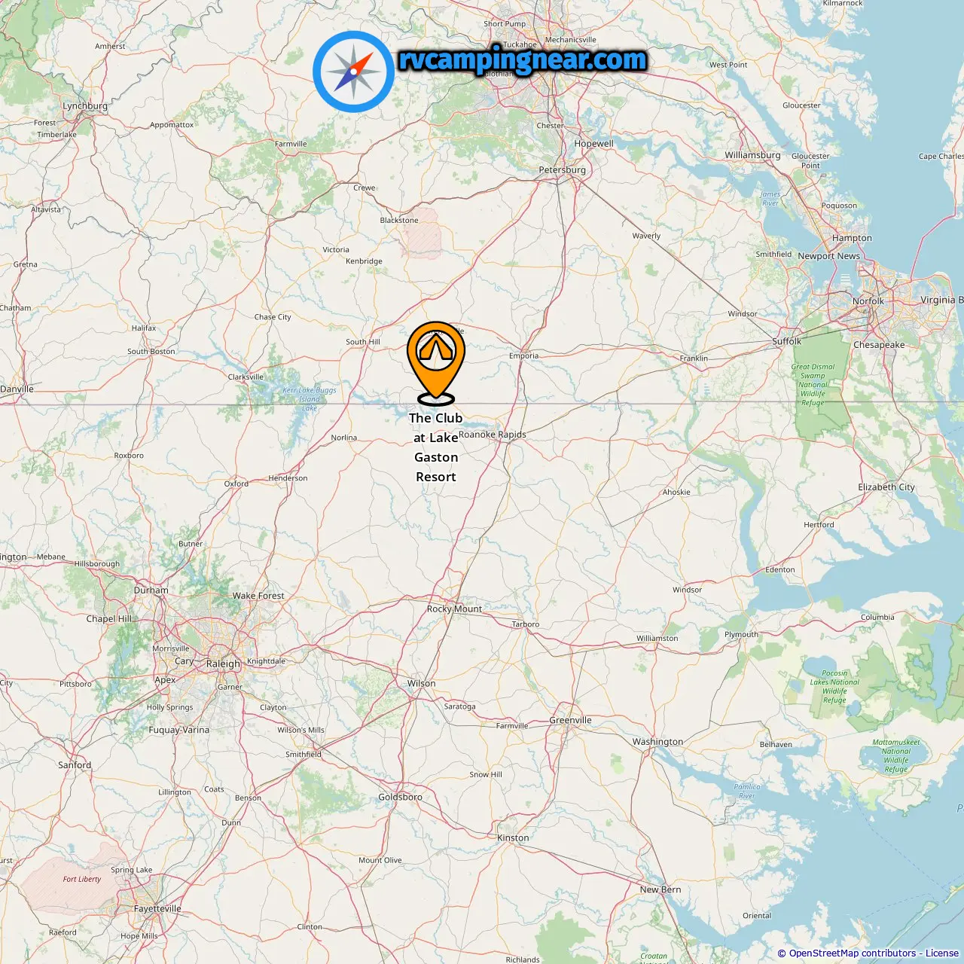Viewport: 964px width, 964px height.
Task: Click the Greenville city label
Action: pyautogui.click(x=570, y=720)
